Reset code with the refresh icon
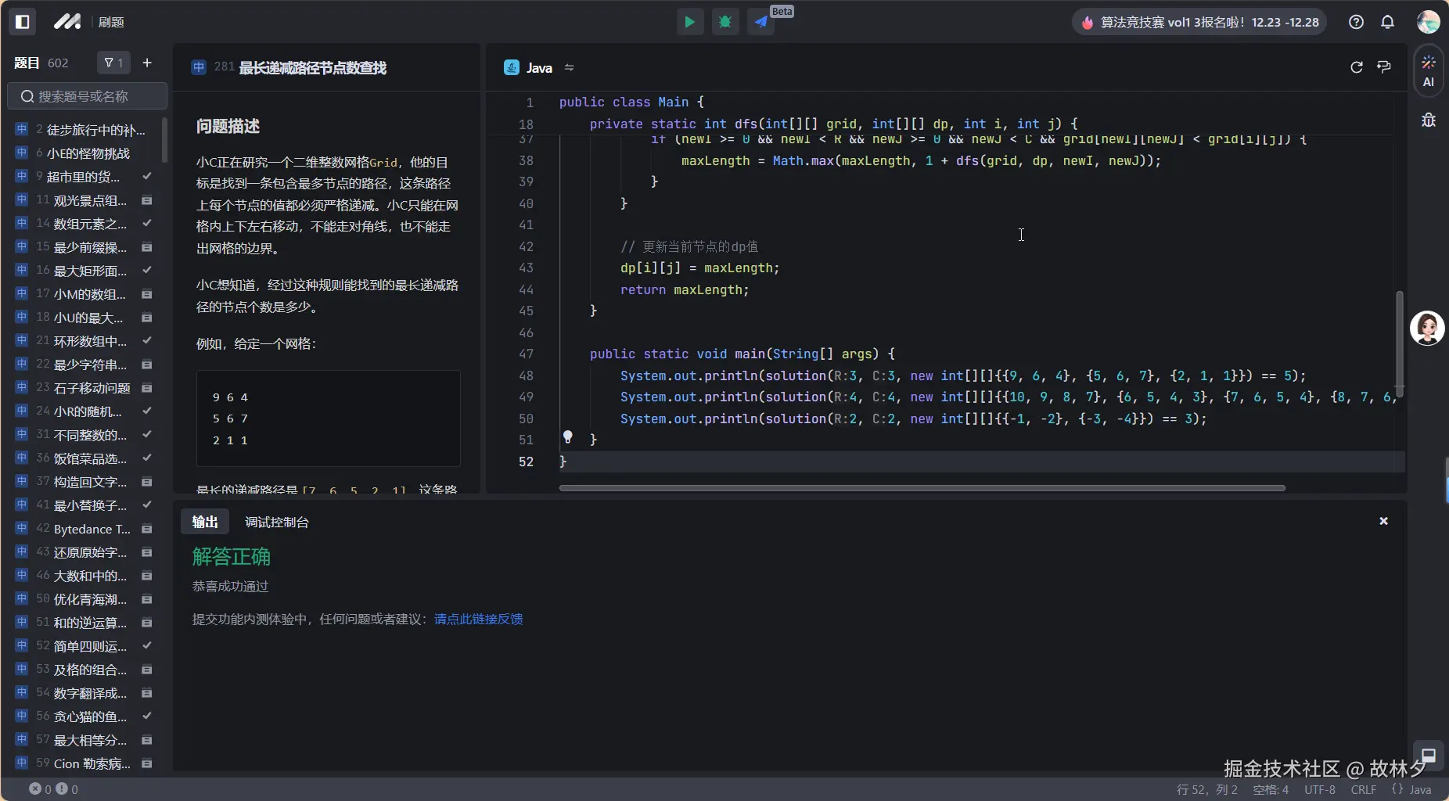Viewport: 1449px width, 801px height. [x=1356, y=67]
